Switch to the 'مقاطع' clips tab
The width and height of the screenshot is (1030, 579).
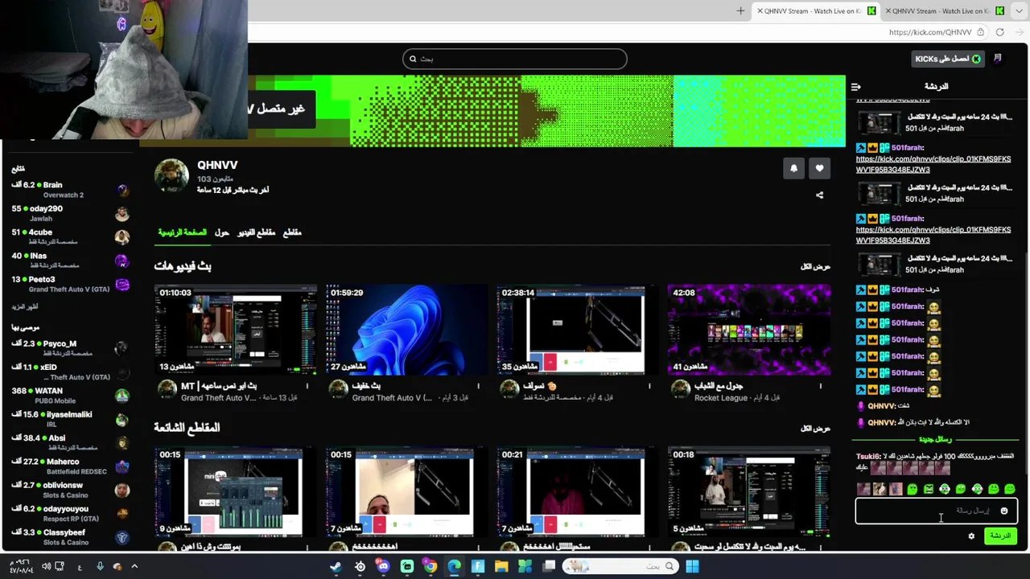[x=292, y=232]
